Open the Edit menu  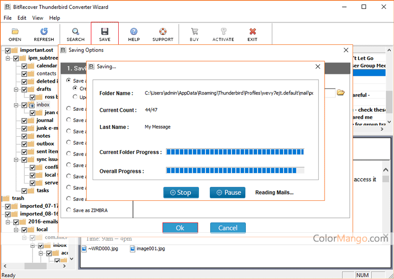(x=22, y=18)
